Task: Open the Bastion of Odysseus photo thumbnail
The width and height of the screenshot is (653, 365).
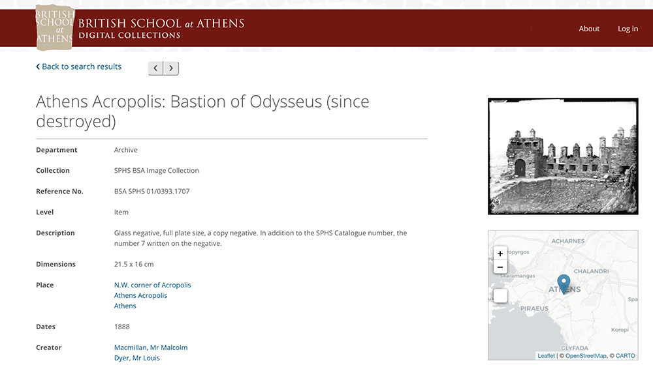Action: point(562,156)
